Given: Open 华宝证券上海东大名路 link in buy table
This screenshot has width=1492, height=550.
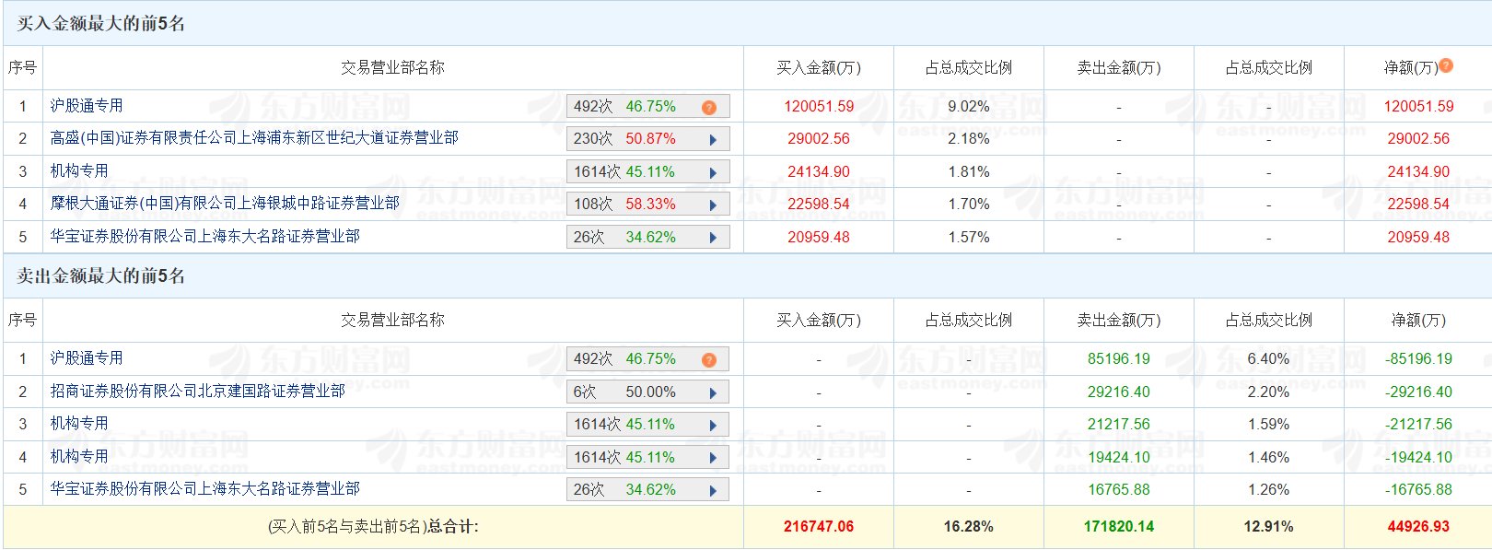Looking at the screenshot, I should click(x=204, y=236).
